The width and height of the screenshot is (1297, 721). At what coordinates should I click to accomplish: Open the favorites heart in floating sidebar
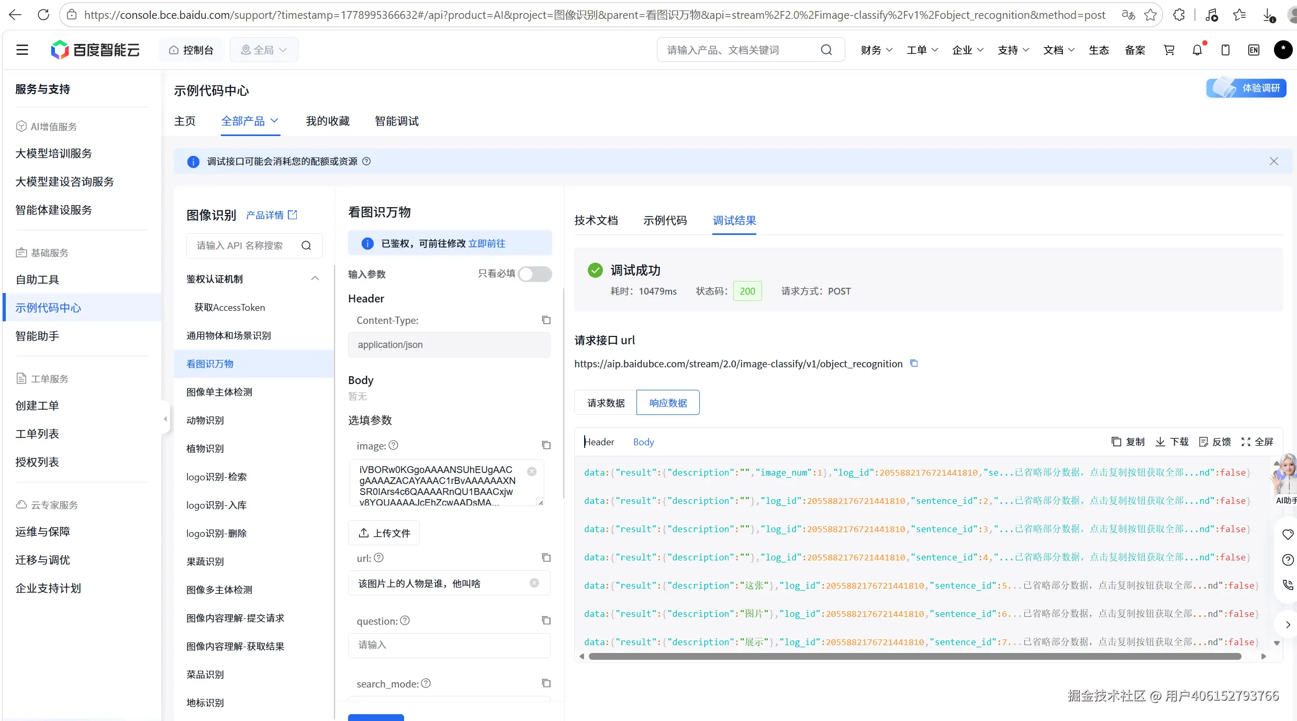click(1288, 534)
